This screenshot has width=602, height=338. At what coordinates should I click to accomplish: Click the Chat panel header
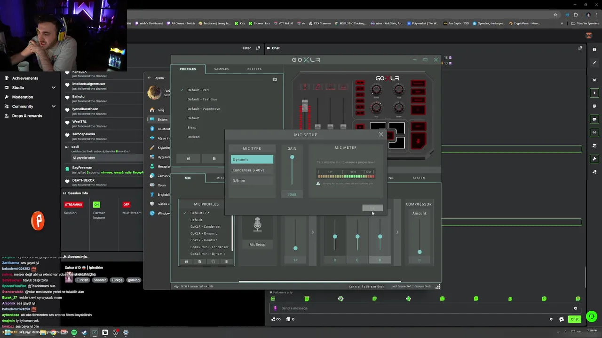point(276,48)
